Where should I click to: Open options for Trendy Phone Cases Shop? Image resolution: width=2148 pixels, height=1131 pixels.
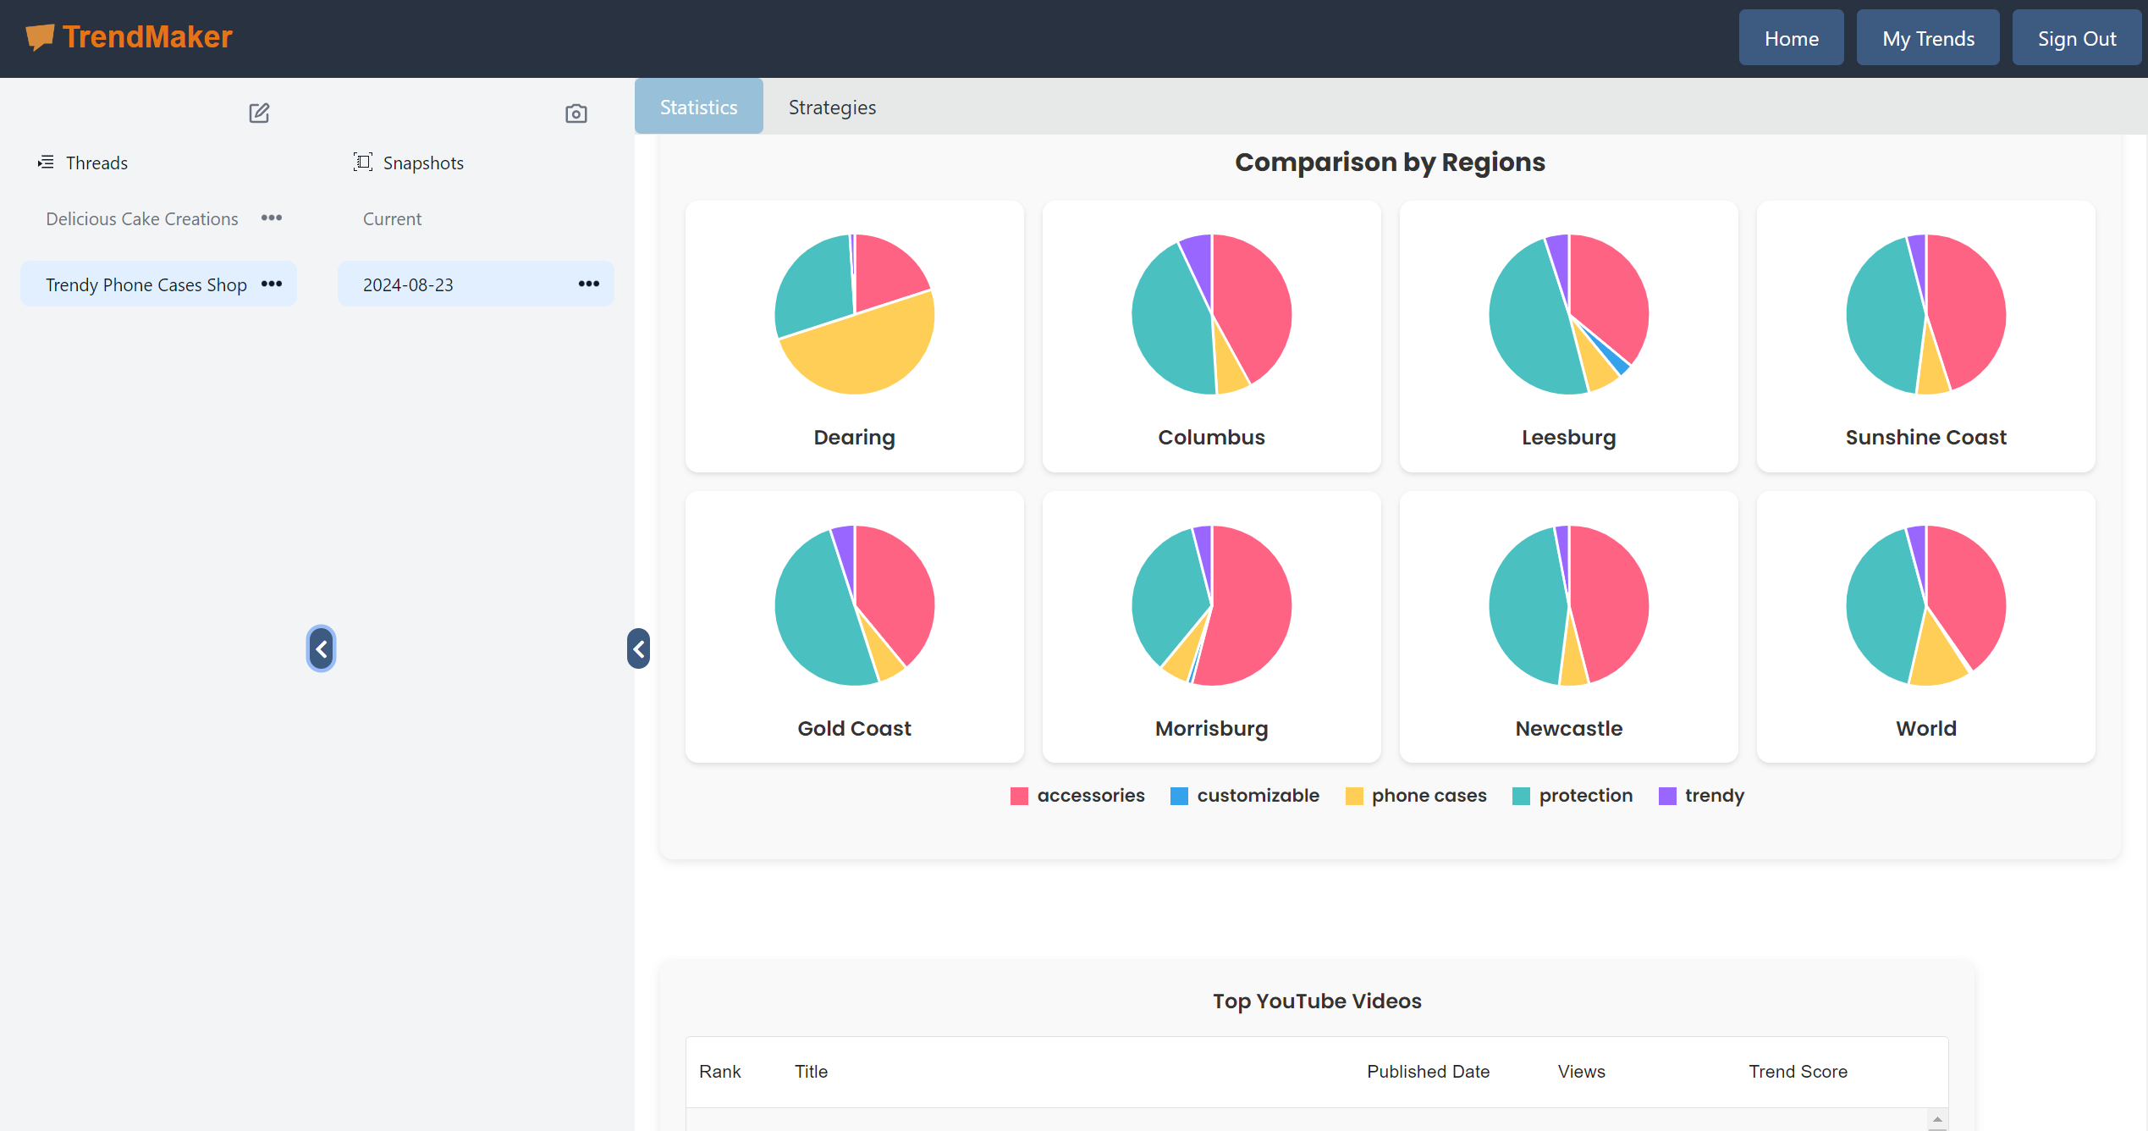click(x=272, y=284)
